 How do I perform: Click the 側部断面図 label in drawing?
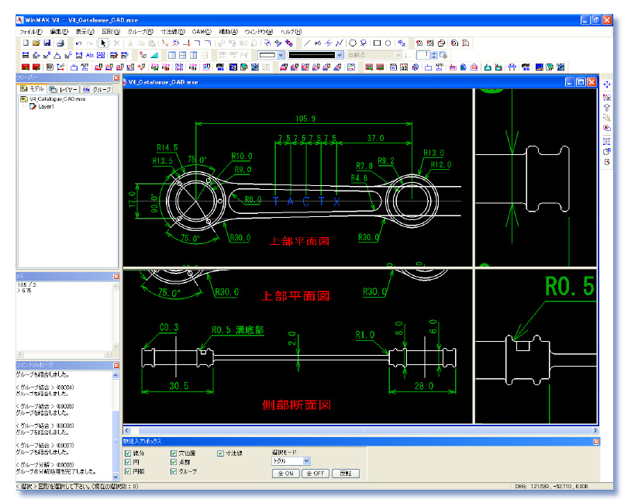coord(296,405)
